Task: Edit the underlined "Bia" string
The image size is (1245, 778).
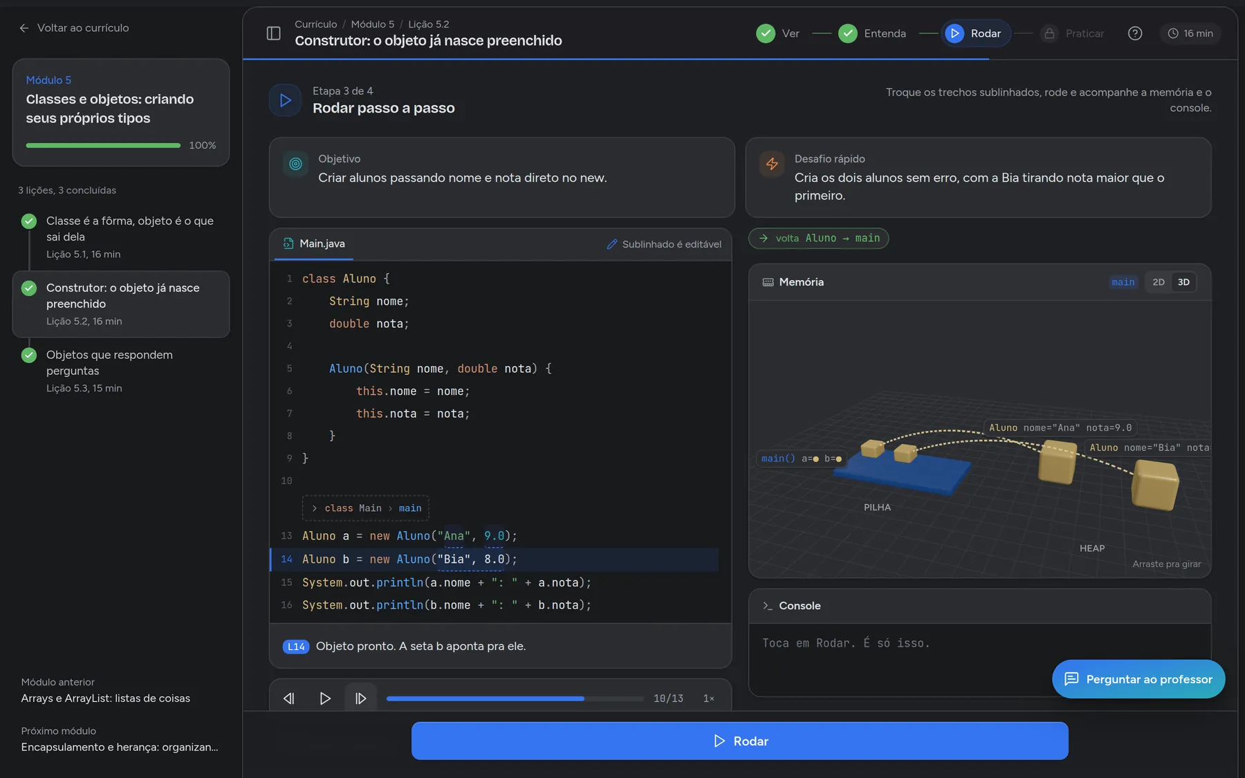Action: (454, 559)
